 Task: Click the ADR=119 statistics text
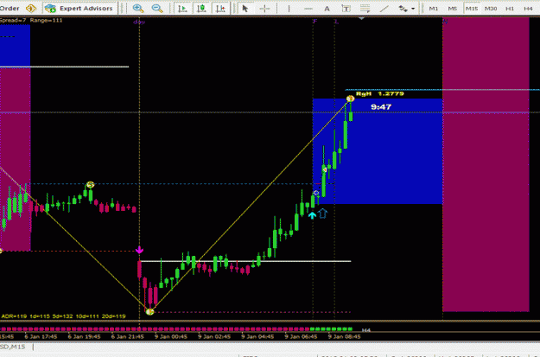[x=63, y=316]
